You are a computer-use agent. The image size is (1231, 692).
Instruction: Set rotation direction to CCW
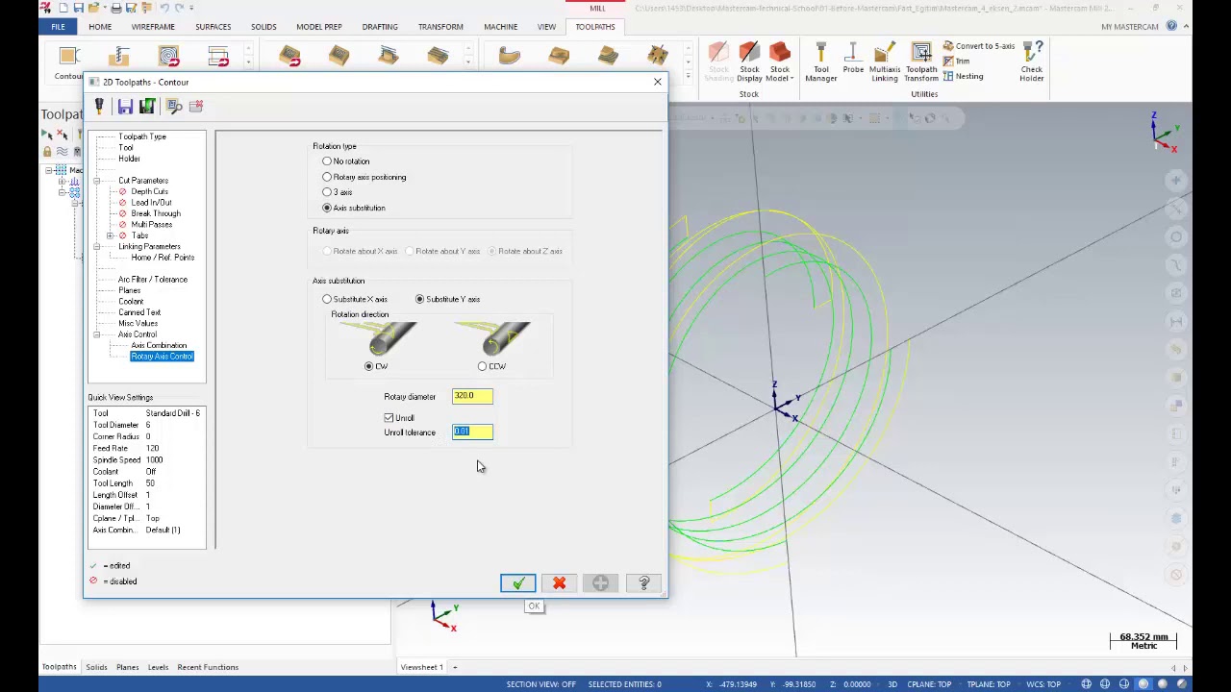[x=483, y=366]
